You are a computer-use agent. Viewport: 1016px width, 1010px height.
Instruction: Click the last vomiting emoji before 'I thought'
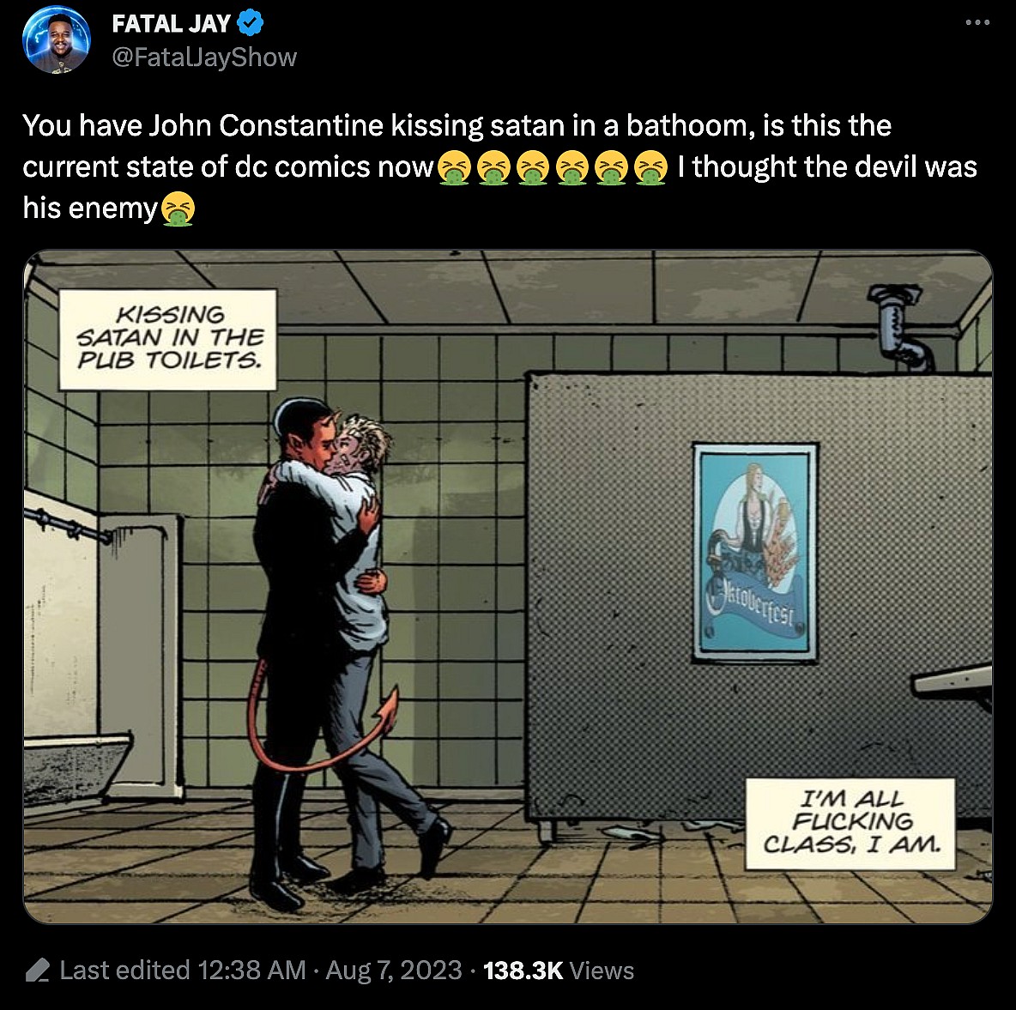click(650, 168)
